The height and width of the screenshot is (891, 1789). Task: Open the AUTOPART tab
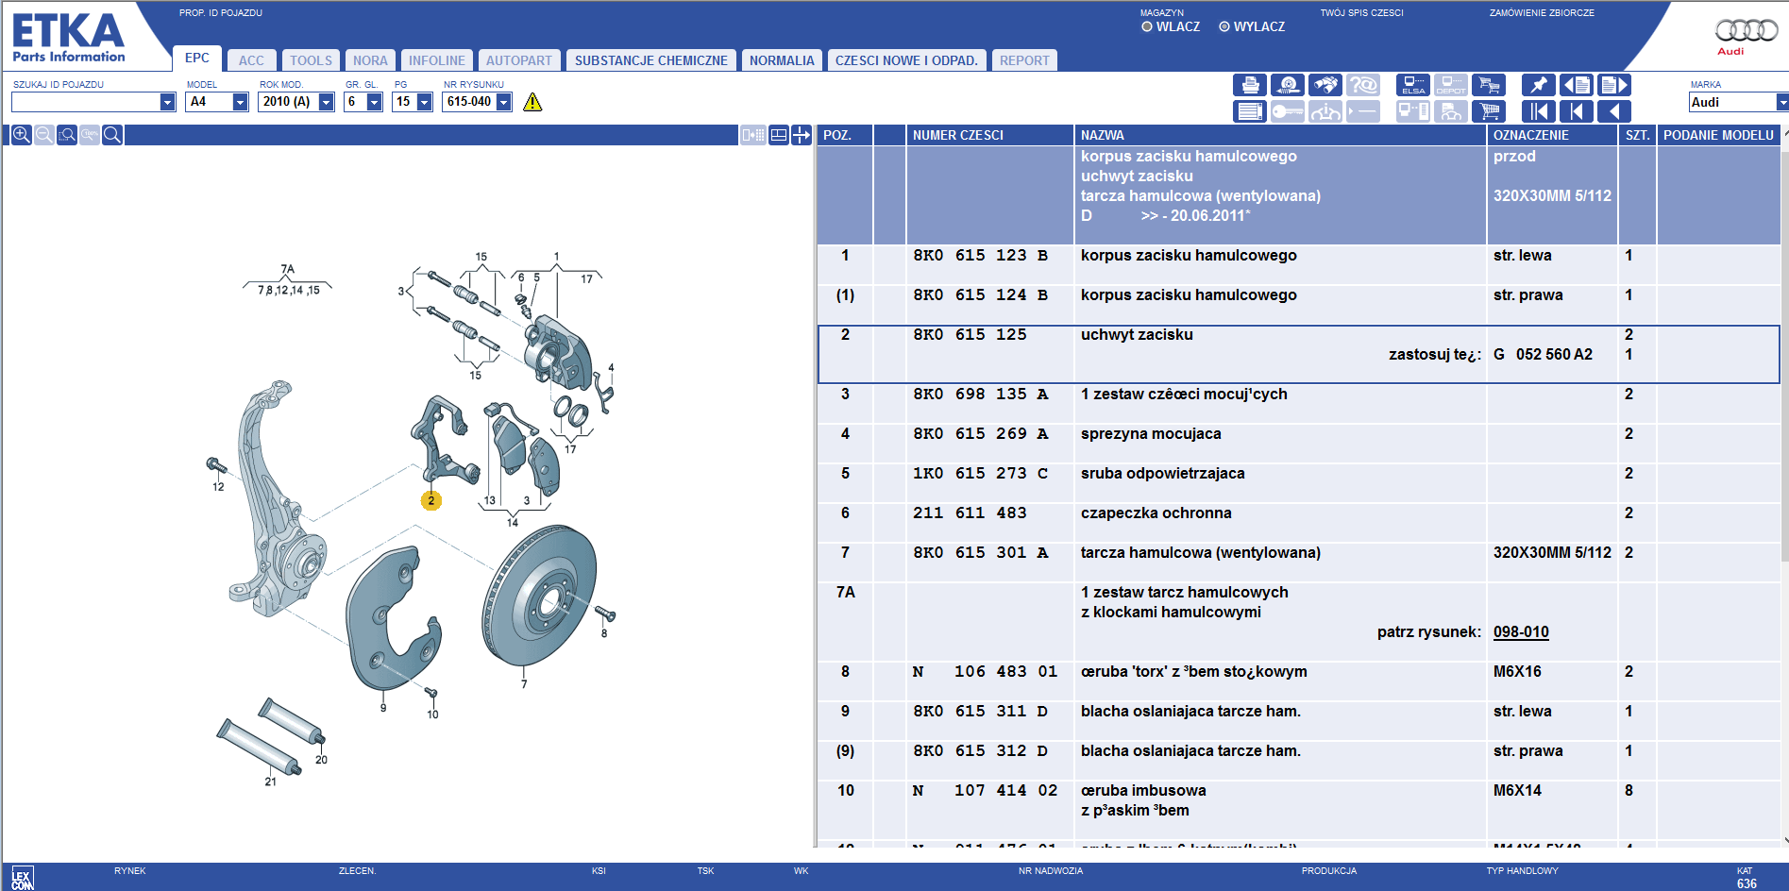pos(519,60)
